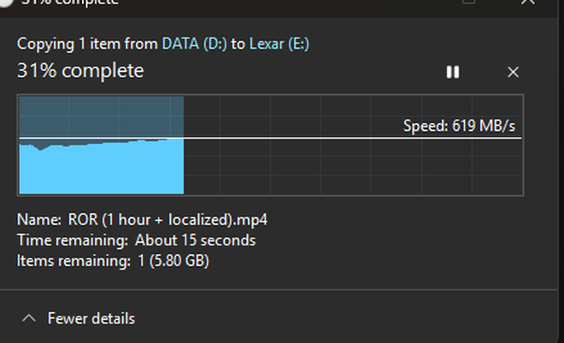Viewport: 564px width, 343px height.
Task: Click the 1 (5.80 GB) items remaining value
Action: click(173, 261)
